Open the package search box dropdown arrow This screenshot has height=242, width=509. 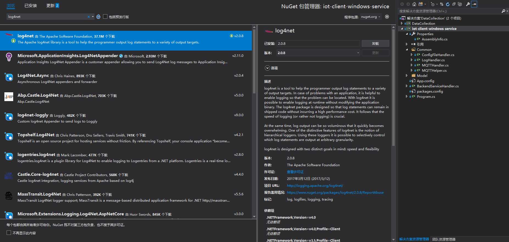point(93,17)
